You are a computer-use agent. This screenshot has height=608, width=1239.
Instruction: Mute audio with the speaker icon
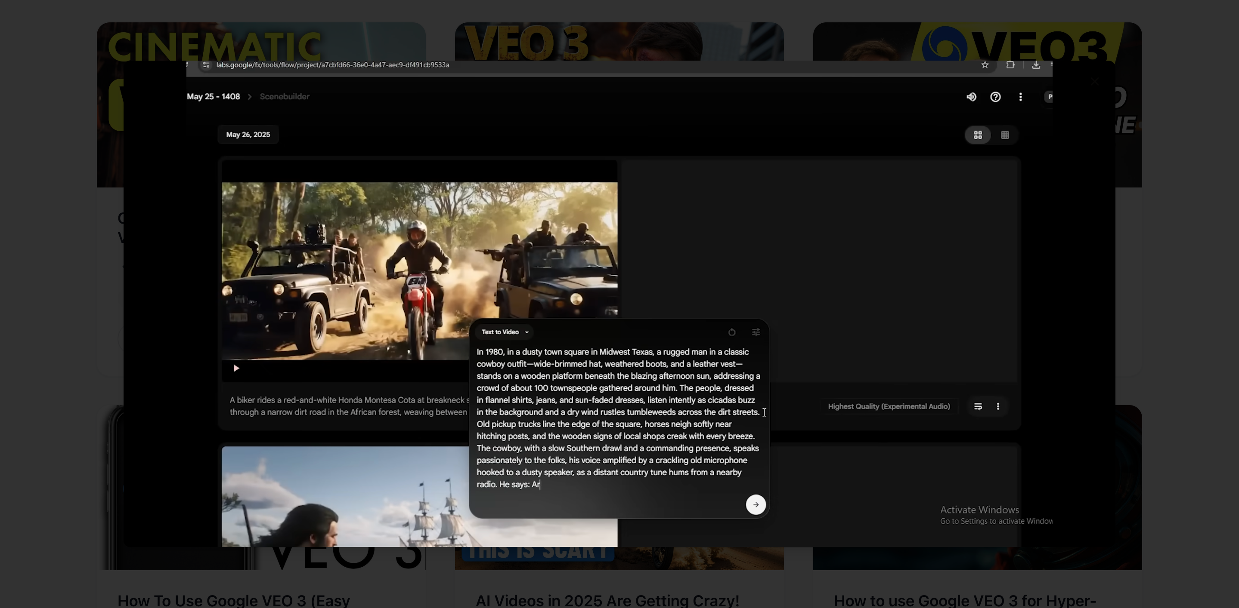[x=971, y=97]
